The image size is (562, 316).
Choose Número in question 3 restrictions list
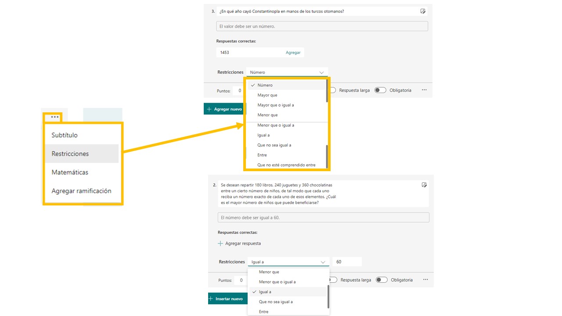(x=286, y=85)
